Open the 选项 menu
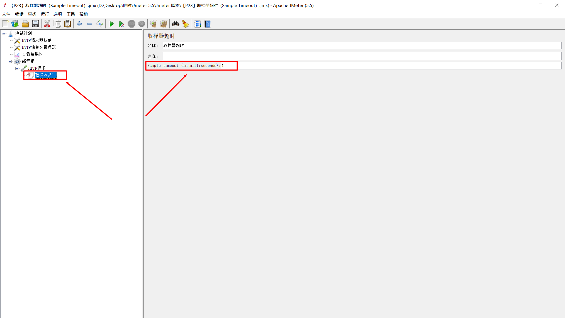565x318 pixels. point(58,14)
